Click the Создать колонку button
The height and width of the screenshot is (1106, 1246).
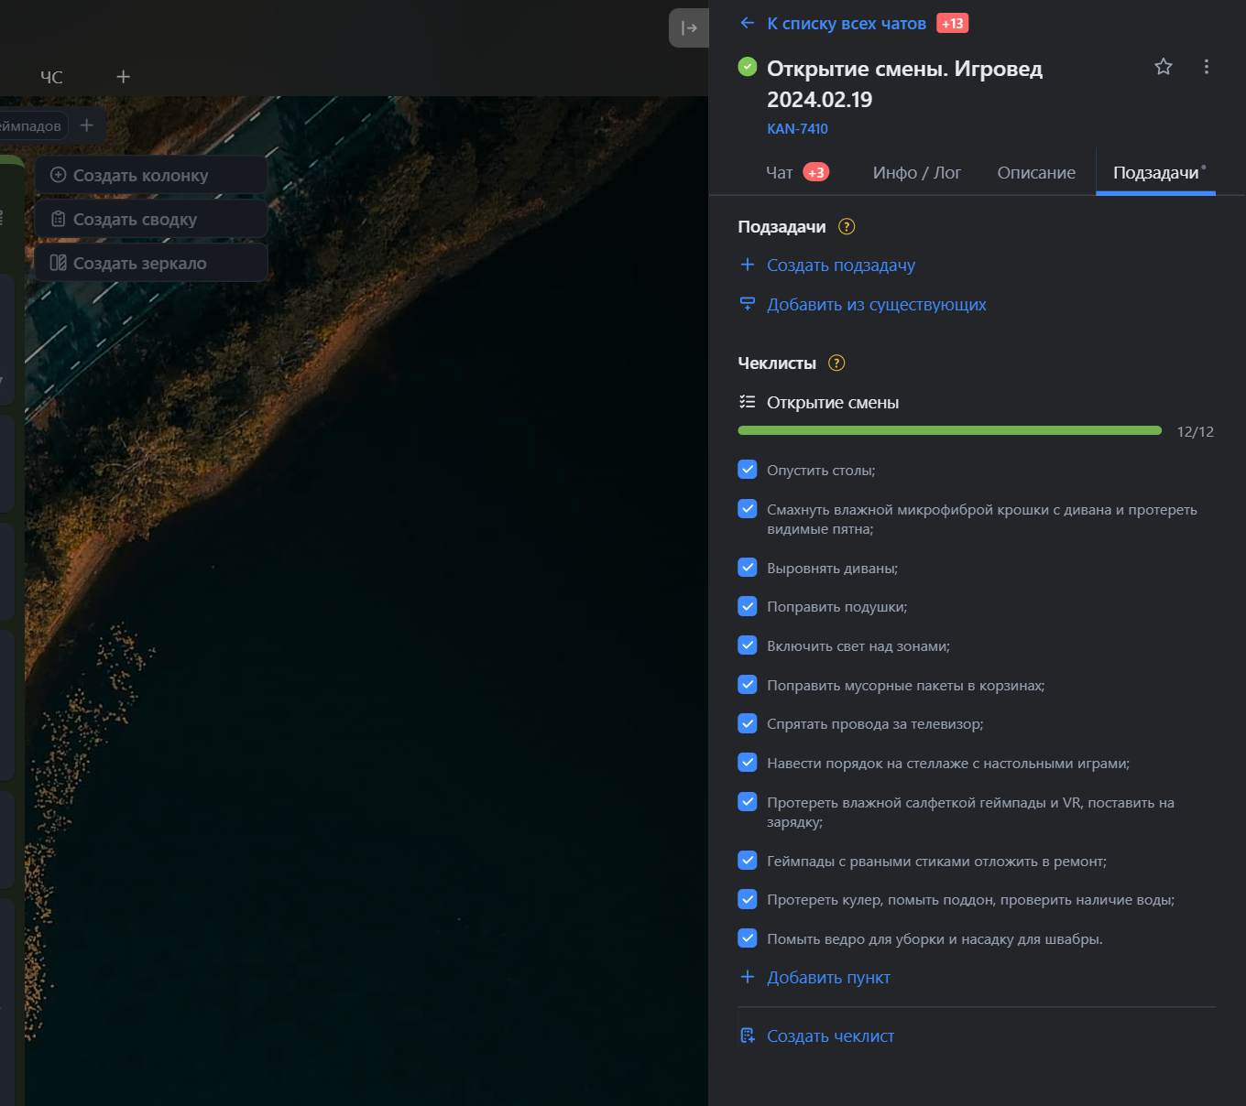point(140,176)
